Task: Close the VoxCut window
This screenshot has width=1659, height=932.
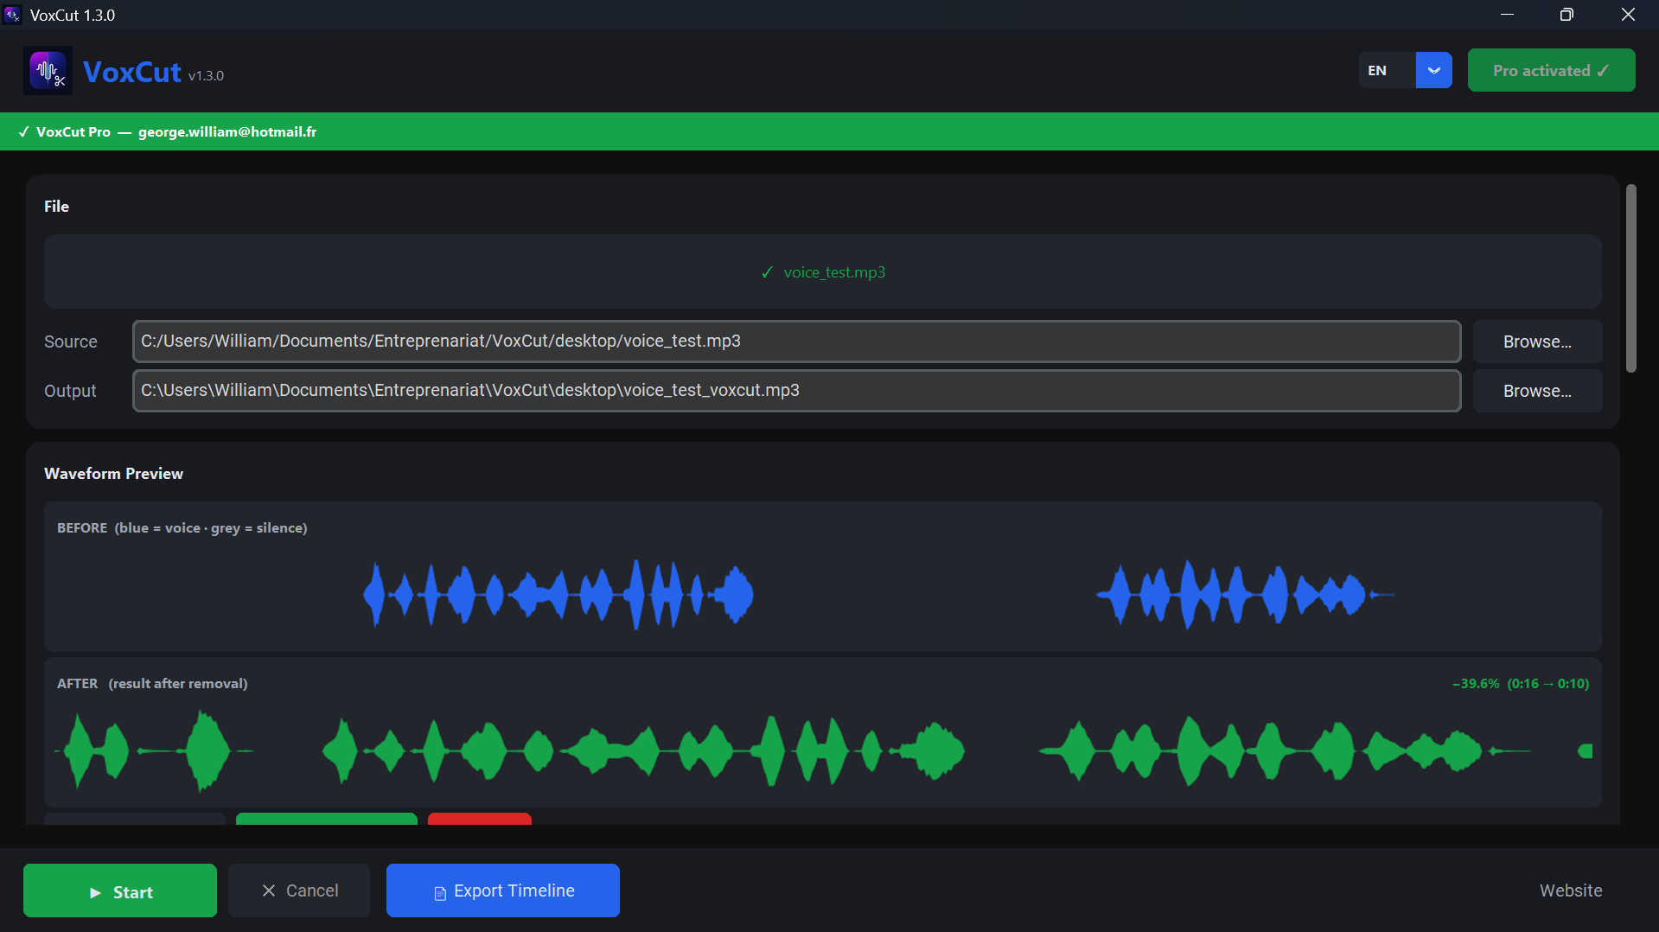Action: click(1628, 15)
